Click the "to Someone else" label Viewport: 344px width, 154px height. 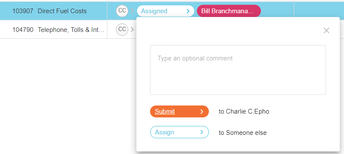tap(243, 133)
